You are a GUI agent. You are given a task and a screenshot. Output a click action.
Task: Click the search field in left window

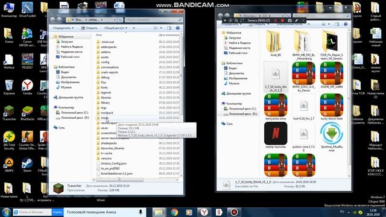click(154, 20)
